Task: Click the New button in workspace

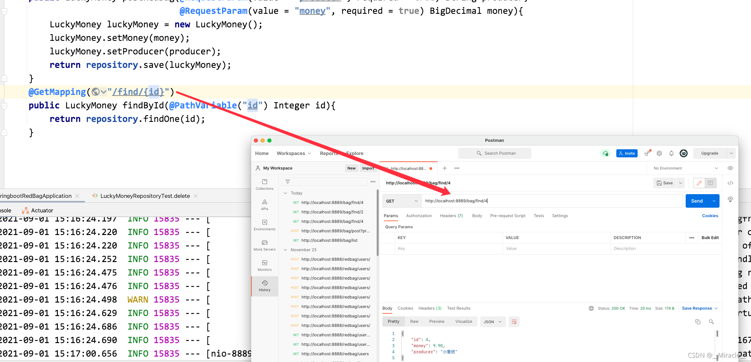Action: (x=351, y=168)
